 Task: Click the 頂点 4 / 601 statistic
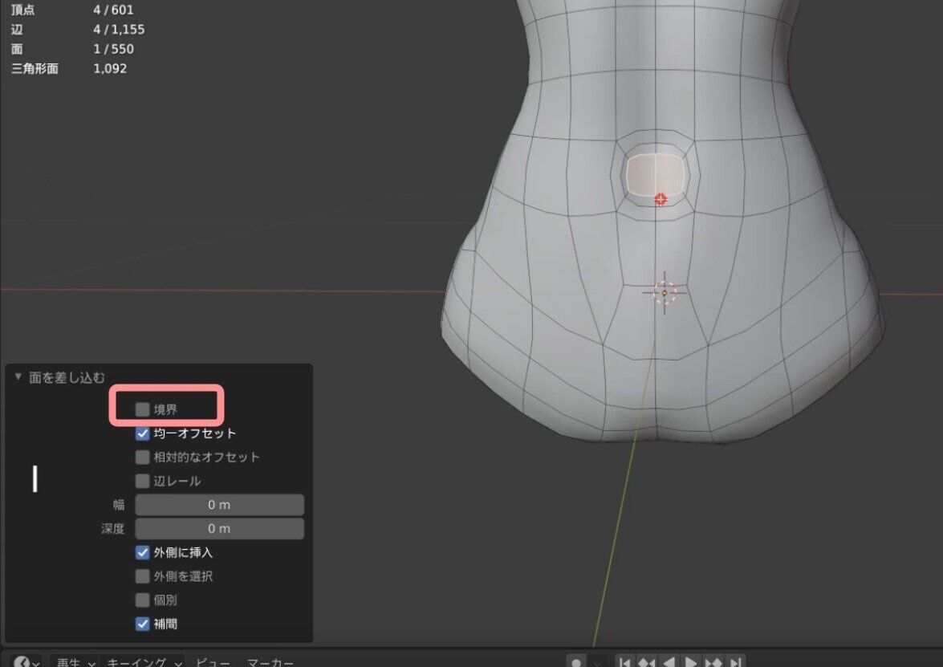click(x=72, y=10)
